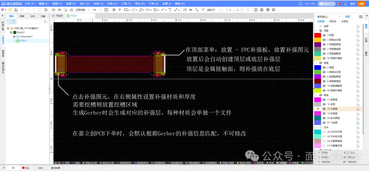Run the DRC check icon
Screen dimensions: 369x171
pyautogui.click(x=191, y=10)
